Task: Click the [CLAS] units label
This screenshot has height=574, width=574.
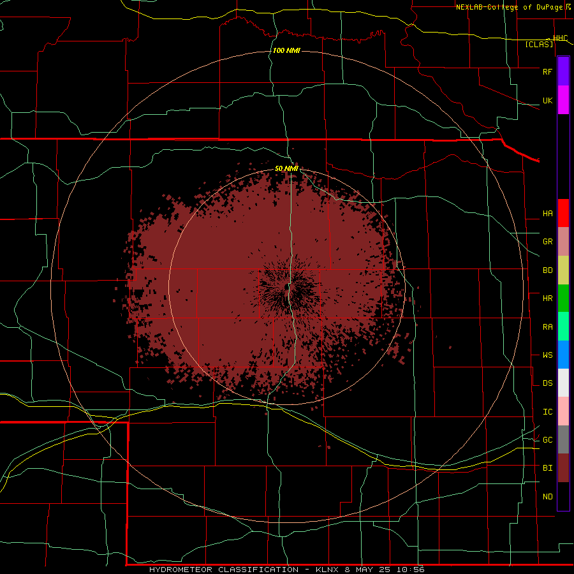Action: pyautogui.click(x=539, y=45)
